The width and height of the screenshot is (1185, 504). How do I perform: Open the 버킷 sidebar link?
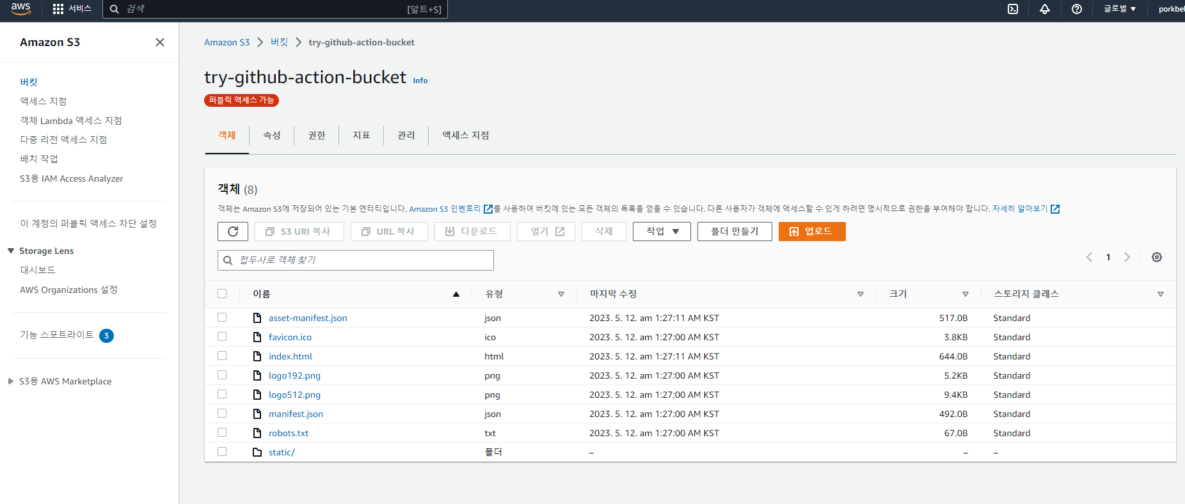pos(29,82)
